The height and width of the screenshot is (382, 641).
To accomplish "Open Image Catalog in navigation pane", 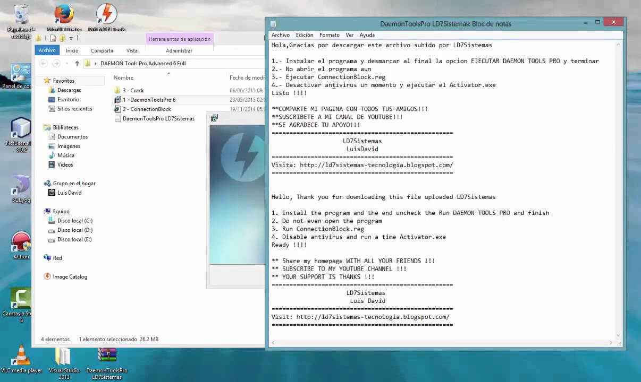I will (70, 276).
